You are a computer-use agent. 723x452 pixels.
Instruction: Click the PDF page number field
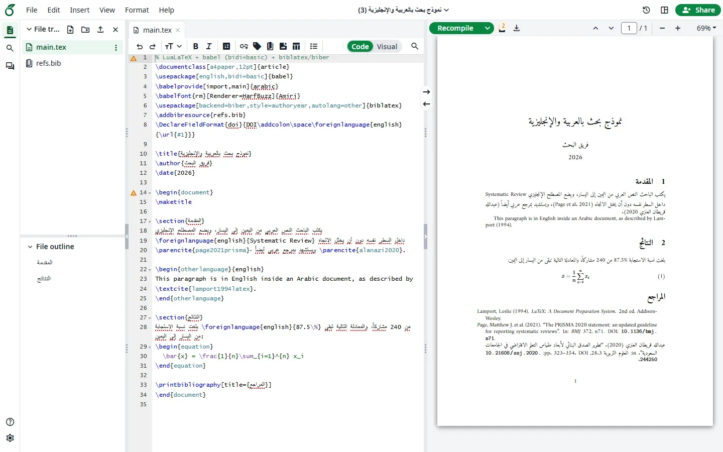(629, 28)
